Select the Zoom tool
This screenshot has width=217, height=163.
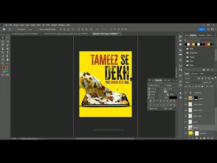(3, 63)
